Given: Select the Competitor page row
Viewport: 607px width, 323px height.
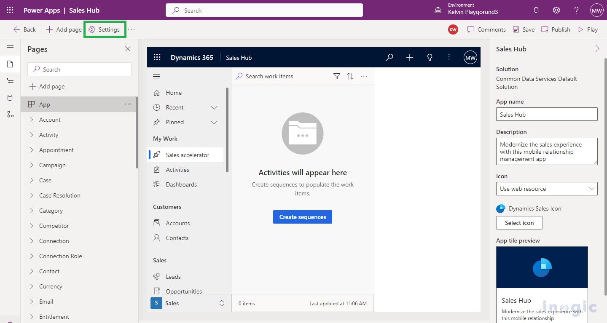Looking at the screenshot, I should pos(78,226).
